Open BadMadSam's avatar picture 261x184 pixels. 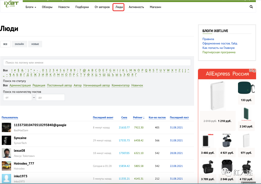pos(6,127)
